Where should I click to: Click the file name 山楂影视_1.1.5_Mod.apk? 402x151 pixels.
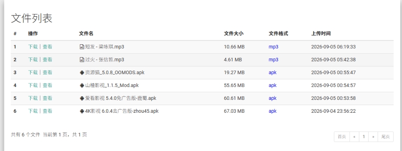pos(112,85)
